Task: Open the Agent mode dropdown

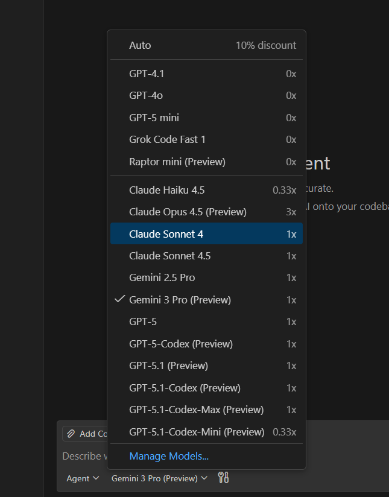Action: [83, 478]
